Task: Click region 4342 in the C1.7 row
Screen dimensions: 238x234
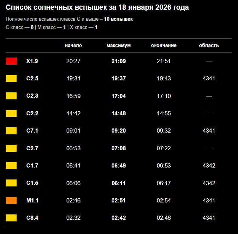Action: (209, 166)
